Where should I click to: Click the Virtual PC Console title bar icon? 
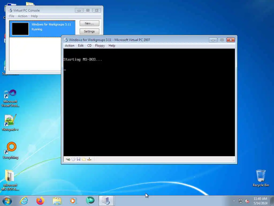point(10,10)
